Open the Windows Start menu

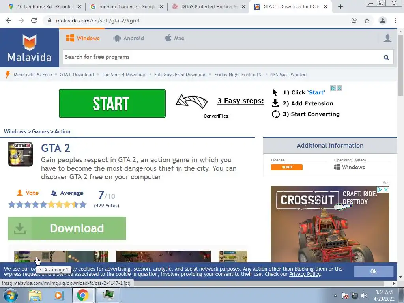tap(10, 295)
